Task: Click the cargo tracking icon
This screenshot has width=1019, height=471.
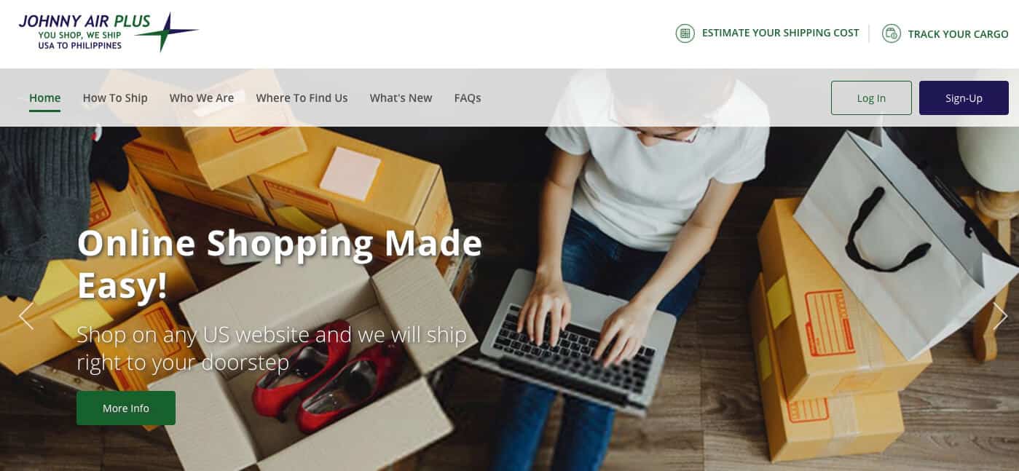Action: [892, 33]
